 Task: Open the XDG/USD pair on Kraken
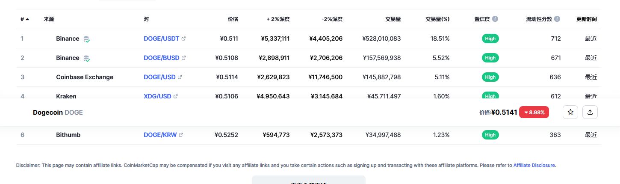tap(157, 96)
